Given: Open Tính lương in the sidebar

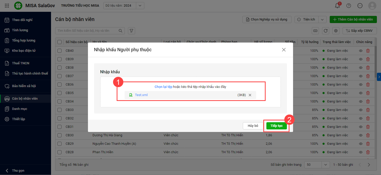Looking at the screenshot, I should tap(20, 30).
